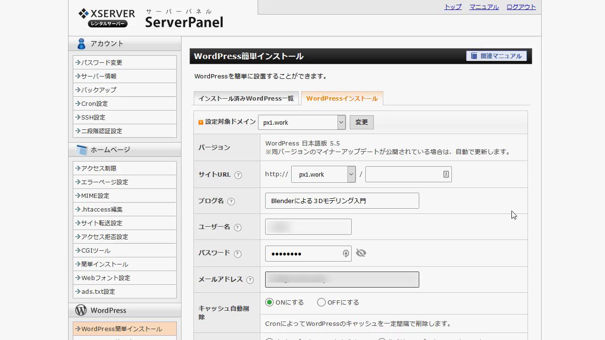Select the ONにする cache radio button

pyautogui.click(x=269, y=302)
